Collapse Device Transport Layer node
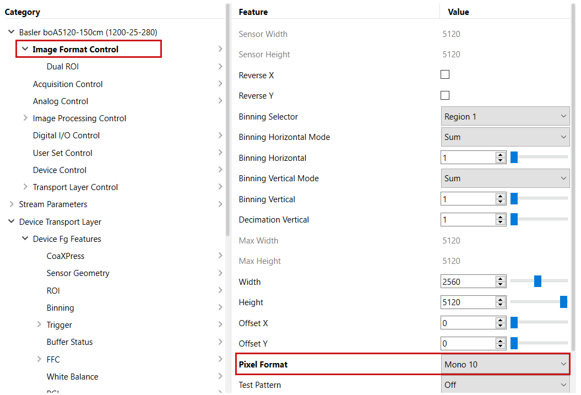 pos(12,221)
